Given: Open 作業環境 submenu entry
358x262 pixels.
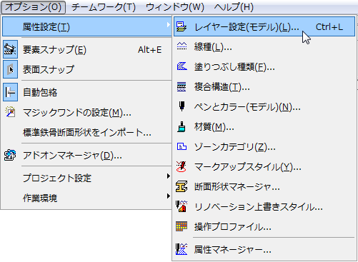Looking at the screenshot, I should click(86, 198).
